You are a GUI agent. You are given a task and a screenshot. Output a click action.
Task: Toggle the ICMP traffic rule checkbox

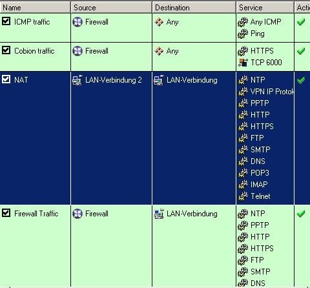pyautogui.click(x=6, y=21)
